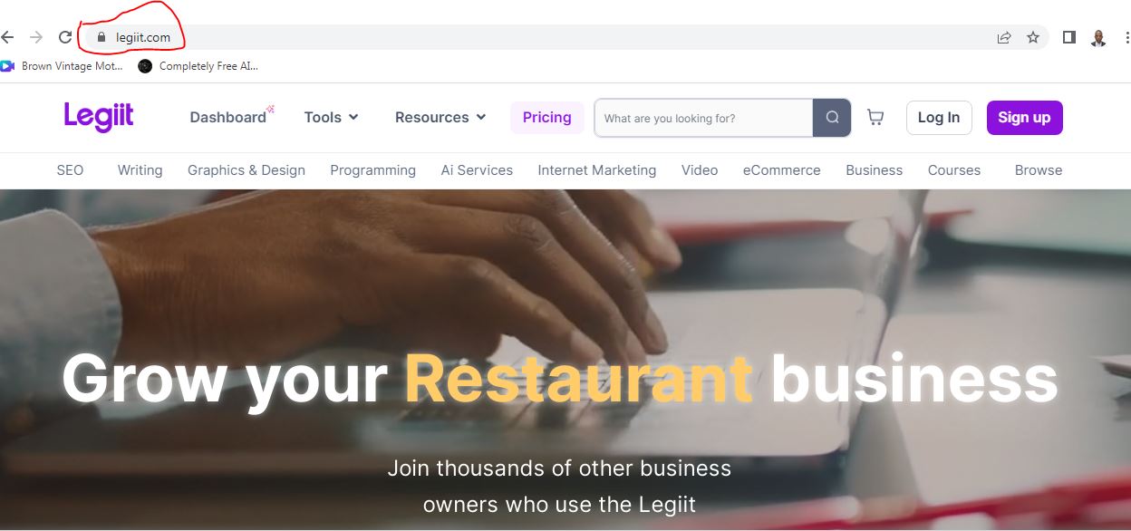Click the magnifier search button
1131x531 pixels.
coord(832,118)
